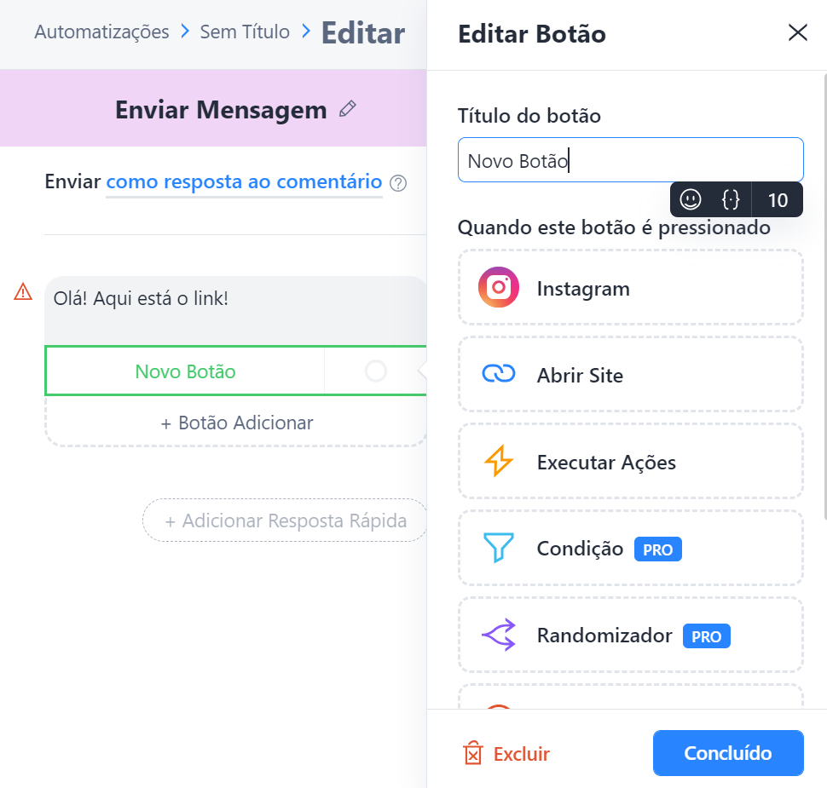Viewport: 827px width, 788px height.
Task: Click the red warning triangle icon
Action: point(23,291)
